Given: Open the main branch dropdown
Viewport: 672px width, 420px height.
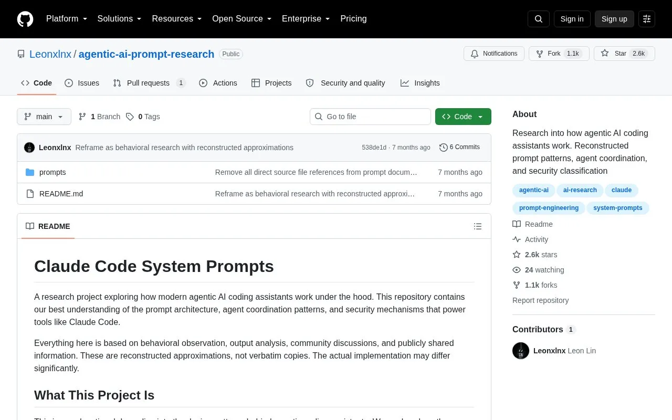Looking at the screenshot, I should [x=44, y=117].
